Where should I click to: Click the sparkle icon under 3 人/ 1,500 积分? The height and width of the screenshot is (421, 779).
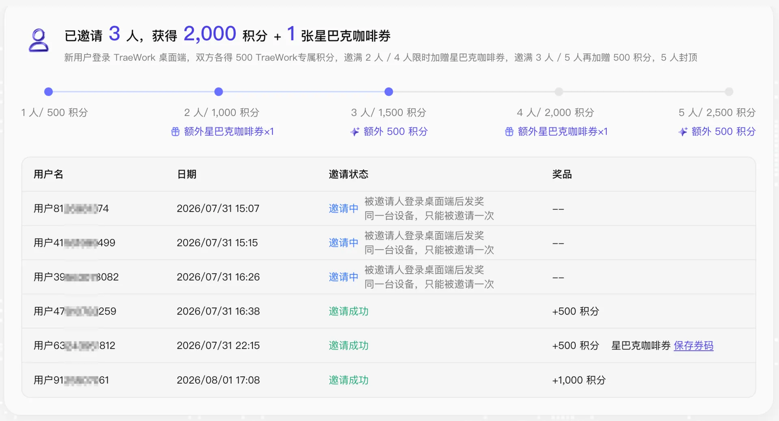point(355,132)
